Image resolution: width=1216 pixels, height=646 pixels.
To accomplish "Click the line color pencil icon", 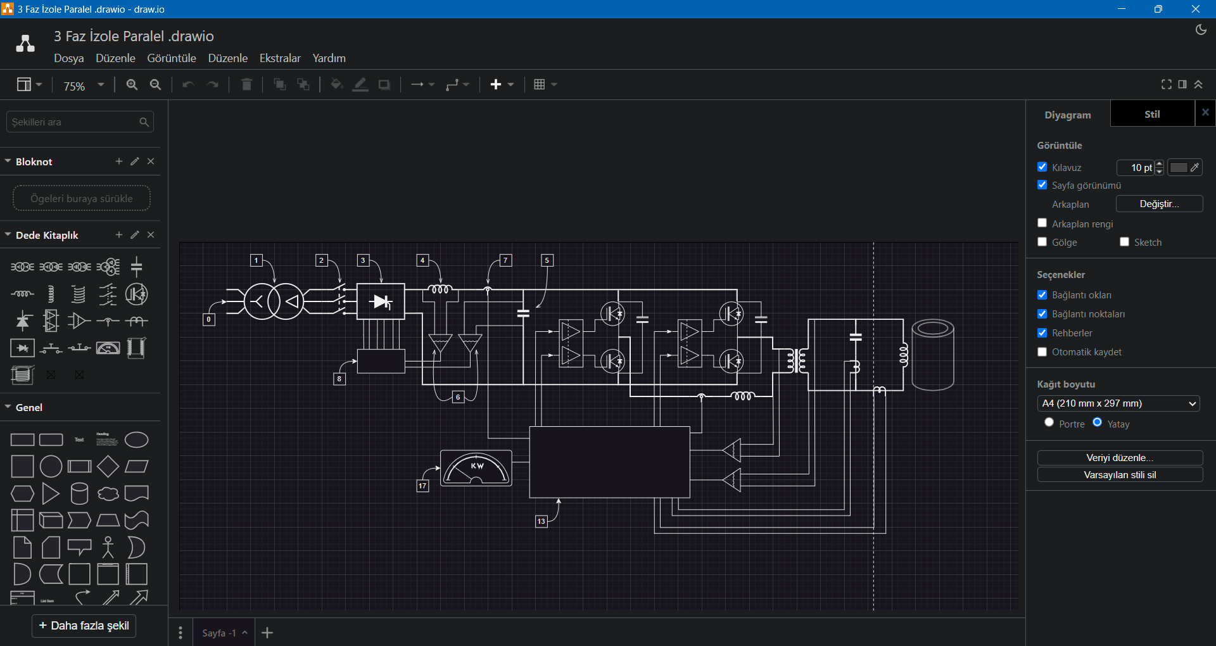I will 360,85.
